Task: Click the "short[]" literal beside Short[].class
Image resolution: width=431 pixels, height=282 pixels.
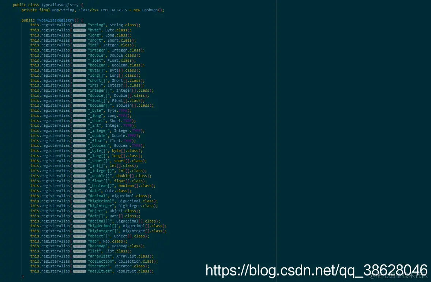Action: pyautogui.click(x=98, y=80)
